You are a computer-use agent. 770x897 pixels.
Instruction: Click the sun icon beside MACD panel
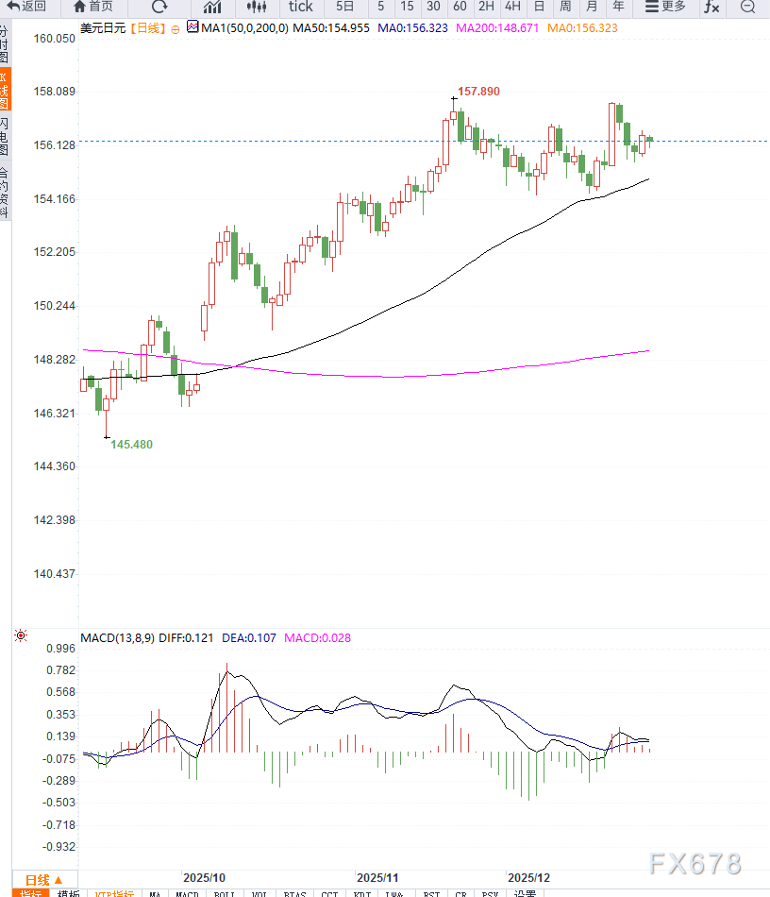21,636
